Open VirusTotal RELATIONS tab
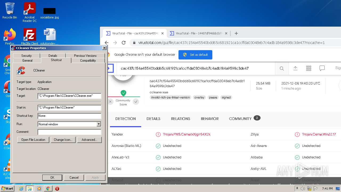Viewport: 341px width, 192px height. [x=181, y=119]
